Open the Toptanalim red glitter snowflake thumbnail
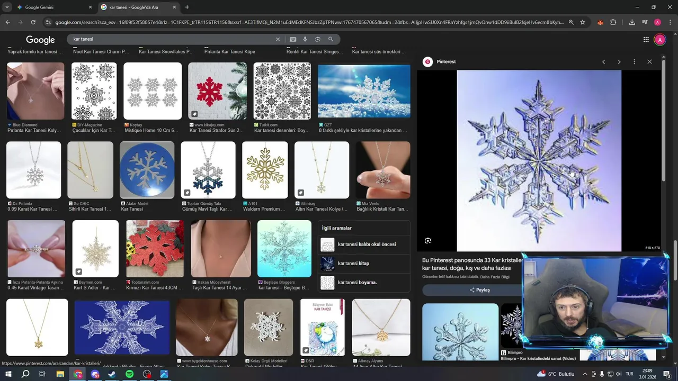Screen dimensions: 678x381 155,249
